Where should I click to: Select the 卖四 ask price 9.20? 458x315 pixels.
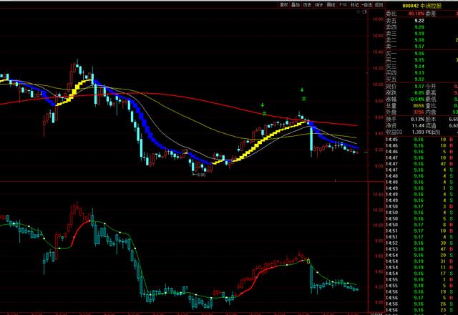[419, 27]
